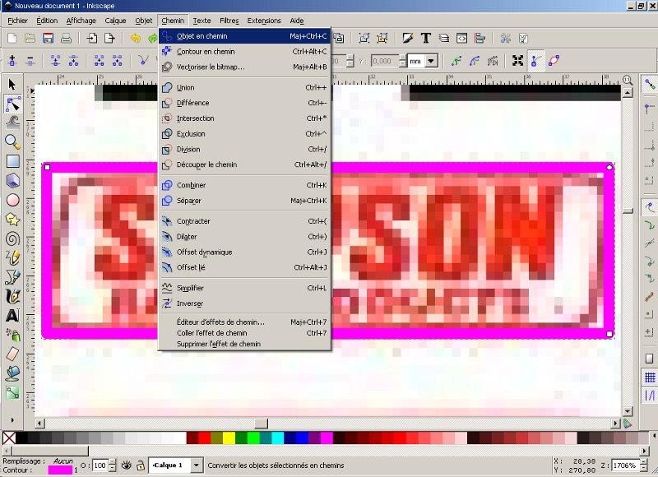Viewport: 658px width, 477px height.
Task: Toggle enable snapping top icon
Action: tap(649, 84)
